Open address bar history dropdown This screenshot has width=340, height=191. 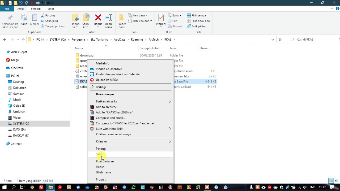[273, 40]
